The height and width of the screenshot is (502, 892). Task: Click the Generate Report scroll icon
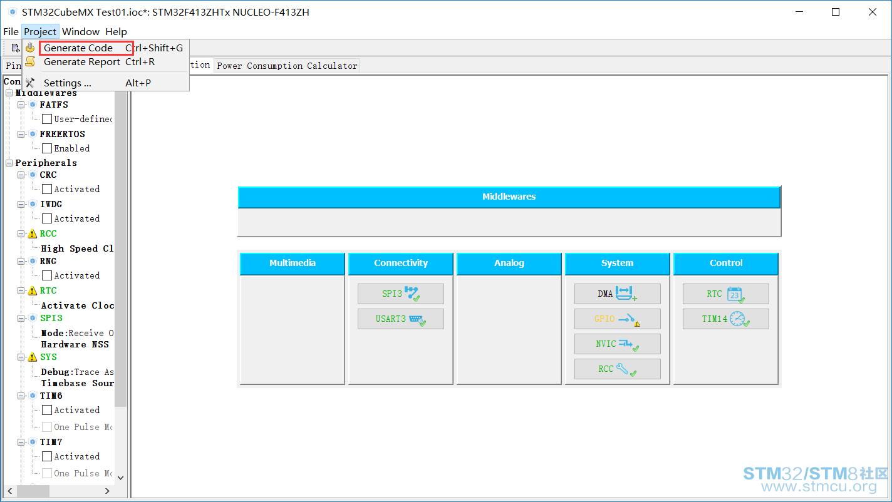click(30, 61)
